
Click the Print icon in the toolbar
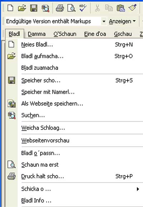60,8
